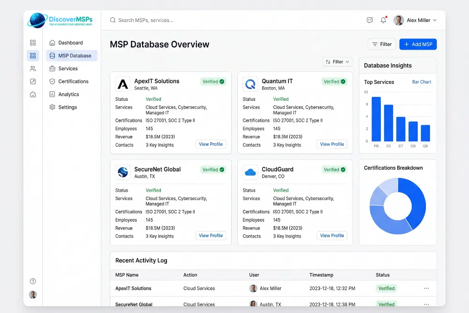Click the top grid icon in the narrow sidebar
This screenshot has width=469, height=313.
[x=33, y=43]
